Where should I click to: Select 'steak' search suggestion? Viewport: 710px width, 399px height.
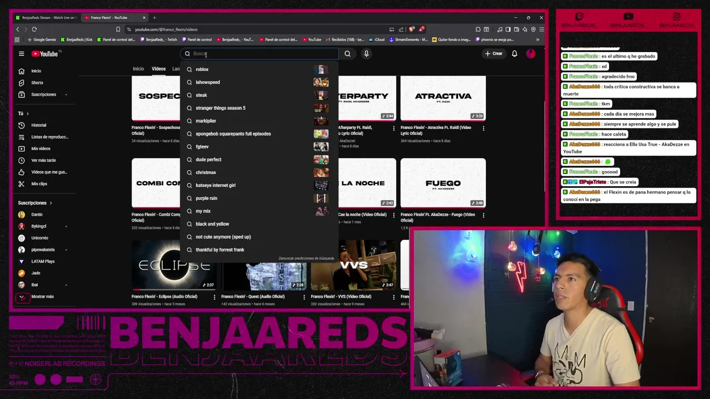tap(259, 95)
